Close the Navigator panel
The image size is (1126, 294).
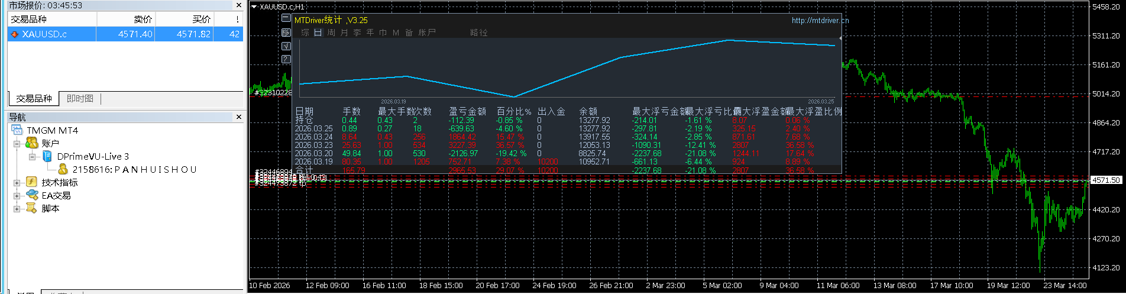coord(239,117)
